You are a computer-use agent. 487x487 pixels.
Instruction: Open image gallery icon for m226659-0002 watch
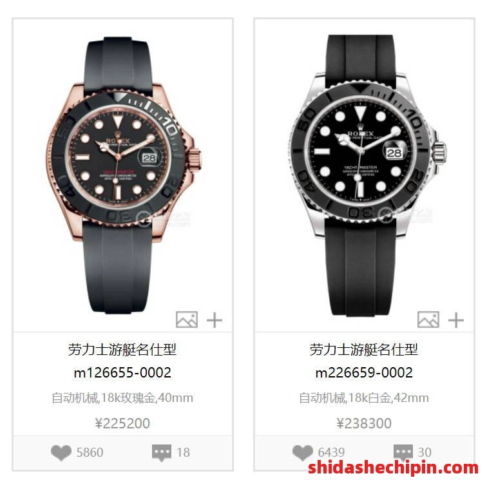point(428,320)
